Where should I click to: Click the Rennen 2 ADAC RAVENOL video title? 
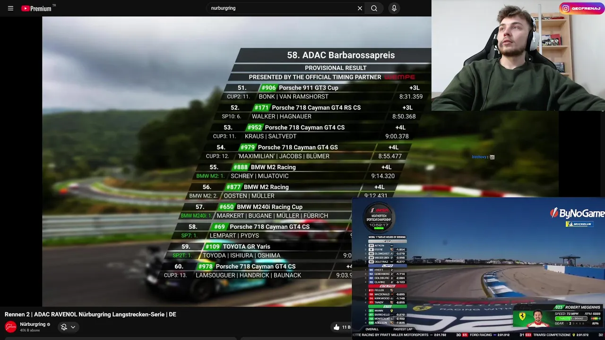(x=90, y=314)
